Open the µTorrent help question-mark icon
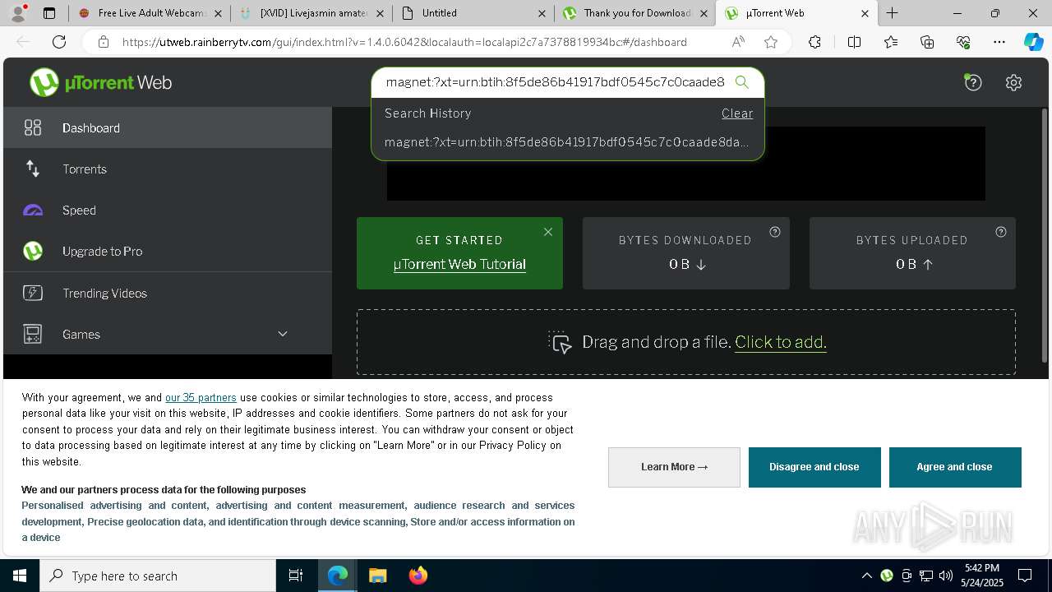 pos(973,82)
